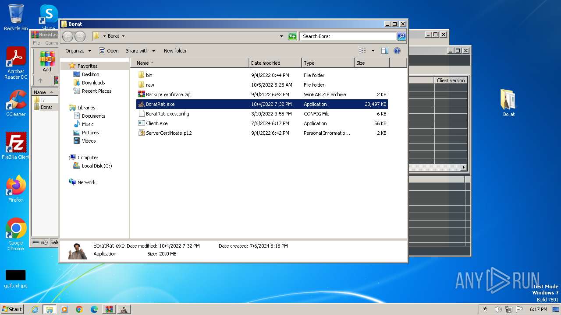
Task: Select the raw folder icon
Action: 141,85
